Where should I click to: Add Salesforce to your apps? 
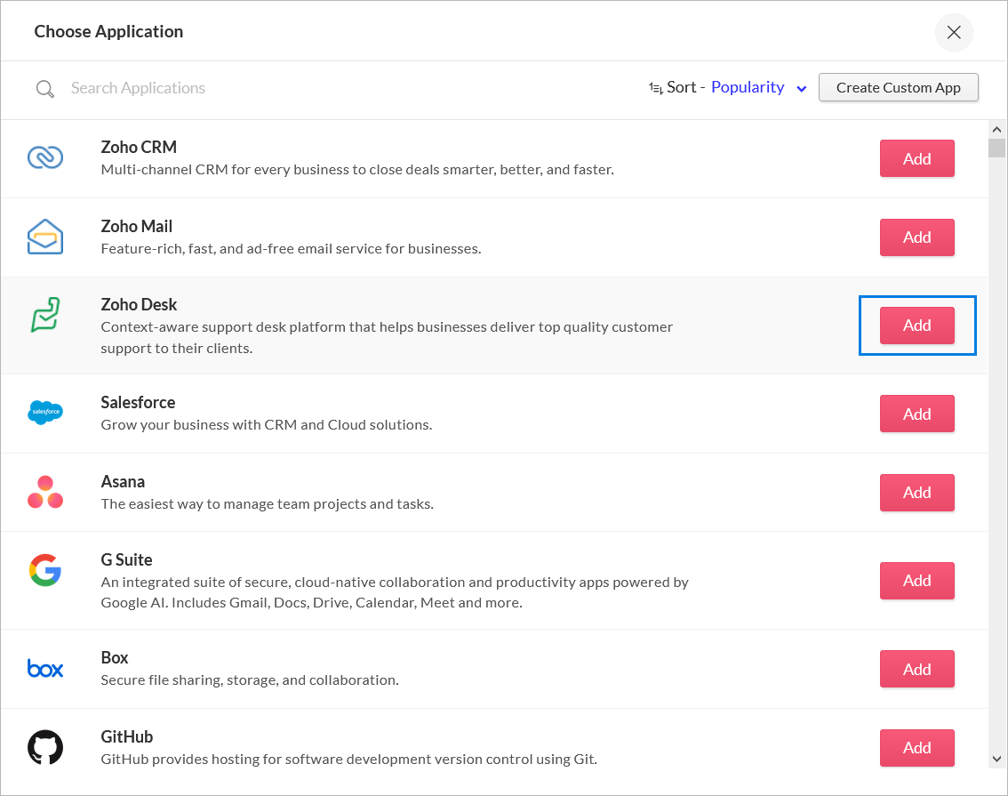(916, 413)
